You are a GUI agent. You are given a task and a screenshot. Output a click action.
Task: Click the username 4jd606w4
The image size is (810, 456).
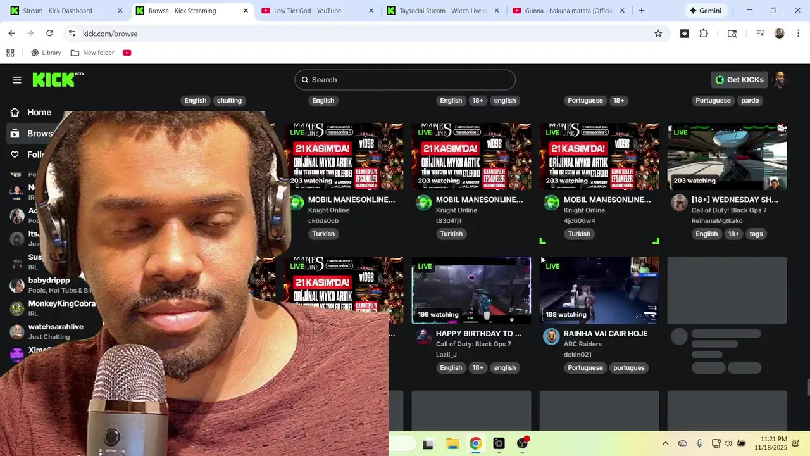tap(580, 221)
